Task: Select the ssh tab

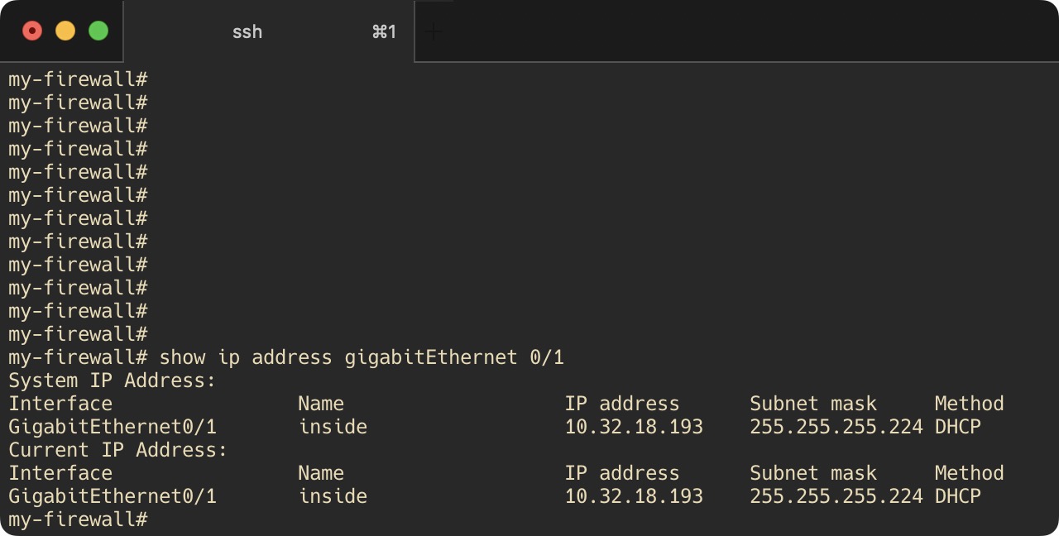Action: (x=269, y=31)
